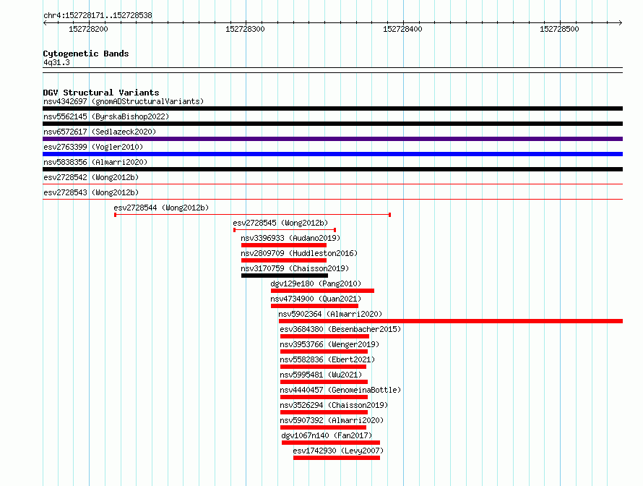Open the nsv5907392 Almarri2020 label
This screenshot has height=486, width=643.
[332, 420]
